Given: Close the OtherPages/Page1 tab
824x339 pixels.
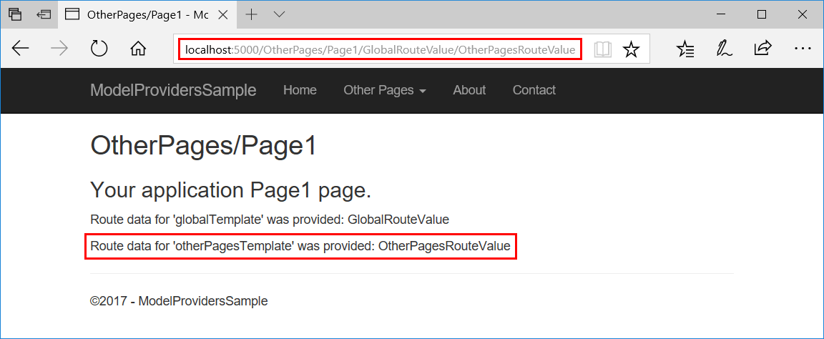Looking at the screenshot, I should [x=222, y=15].
